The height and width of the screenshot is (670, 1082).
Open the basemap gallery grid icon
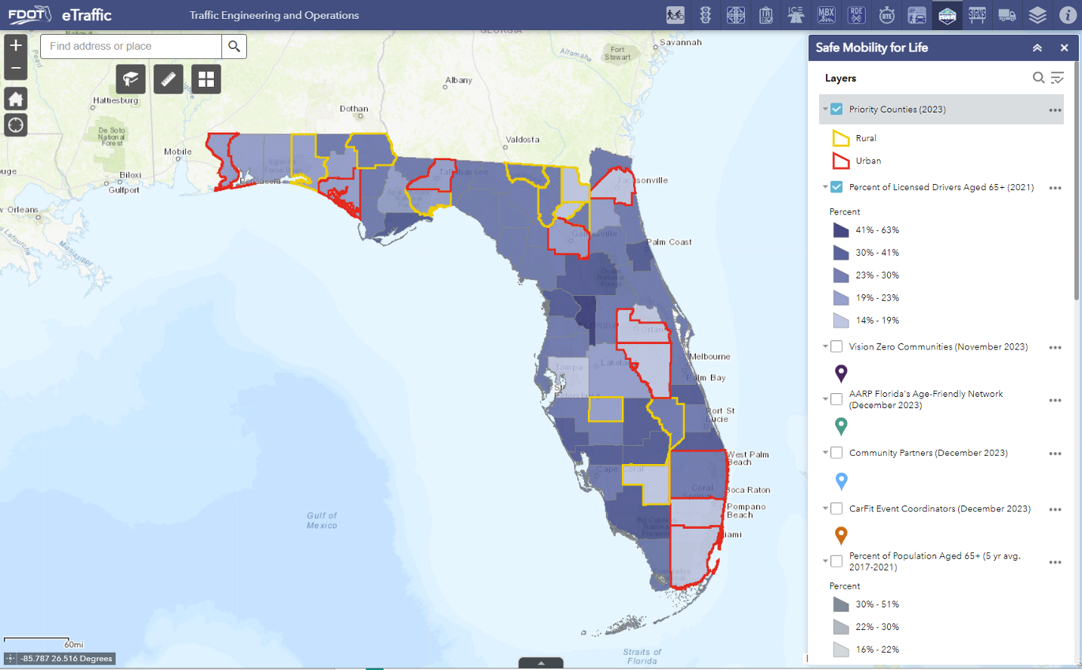point(206,79)
